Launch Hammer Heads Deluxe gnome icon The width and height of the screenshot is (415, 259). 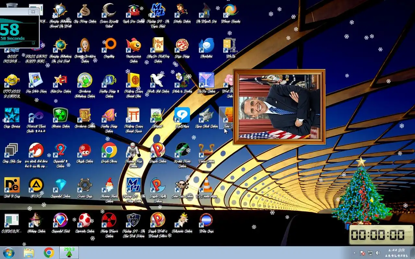(x=109, y=185)
